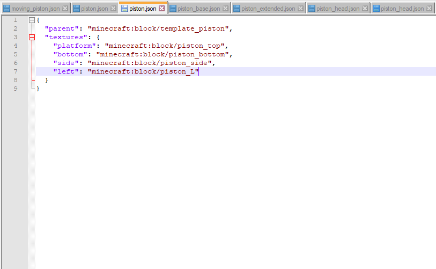Image resolution: width=436 pixels, height=269 pixels.
Task: Click the "minecraft:block/piston_side" value
Action: click(x=150, y=63)
